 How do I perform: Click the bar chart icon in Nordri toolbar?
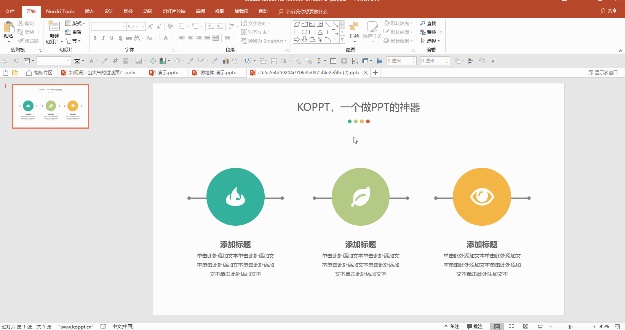coord(225,61)
